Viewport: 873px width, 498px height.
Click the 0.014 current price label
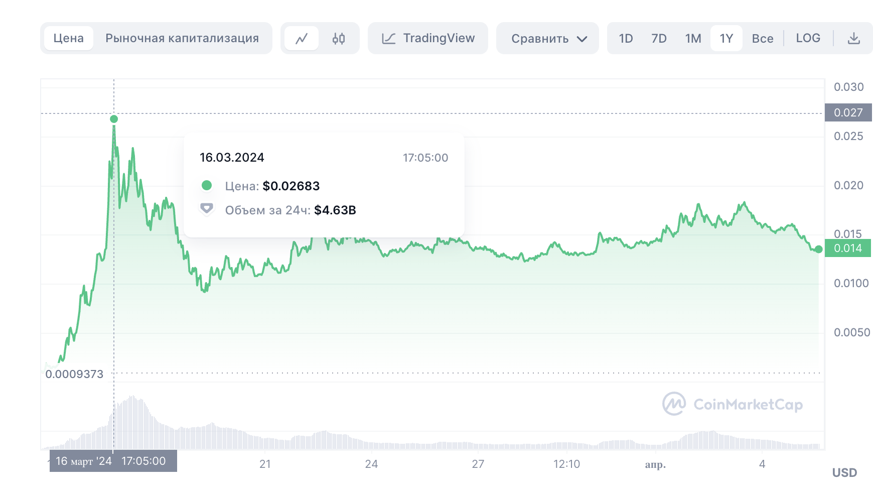pyautogui.click(x=848, y=248)
